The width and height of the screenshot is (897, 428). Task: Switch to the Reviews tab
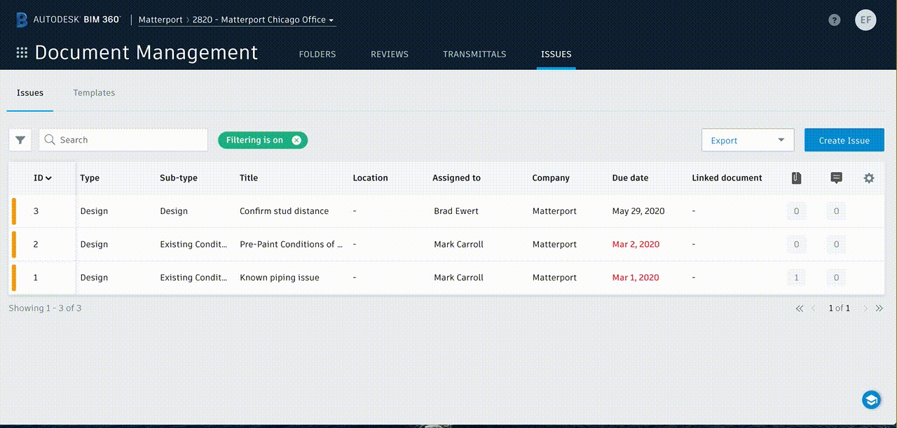pos(390,54)
